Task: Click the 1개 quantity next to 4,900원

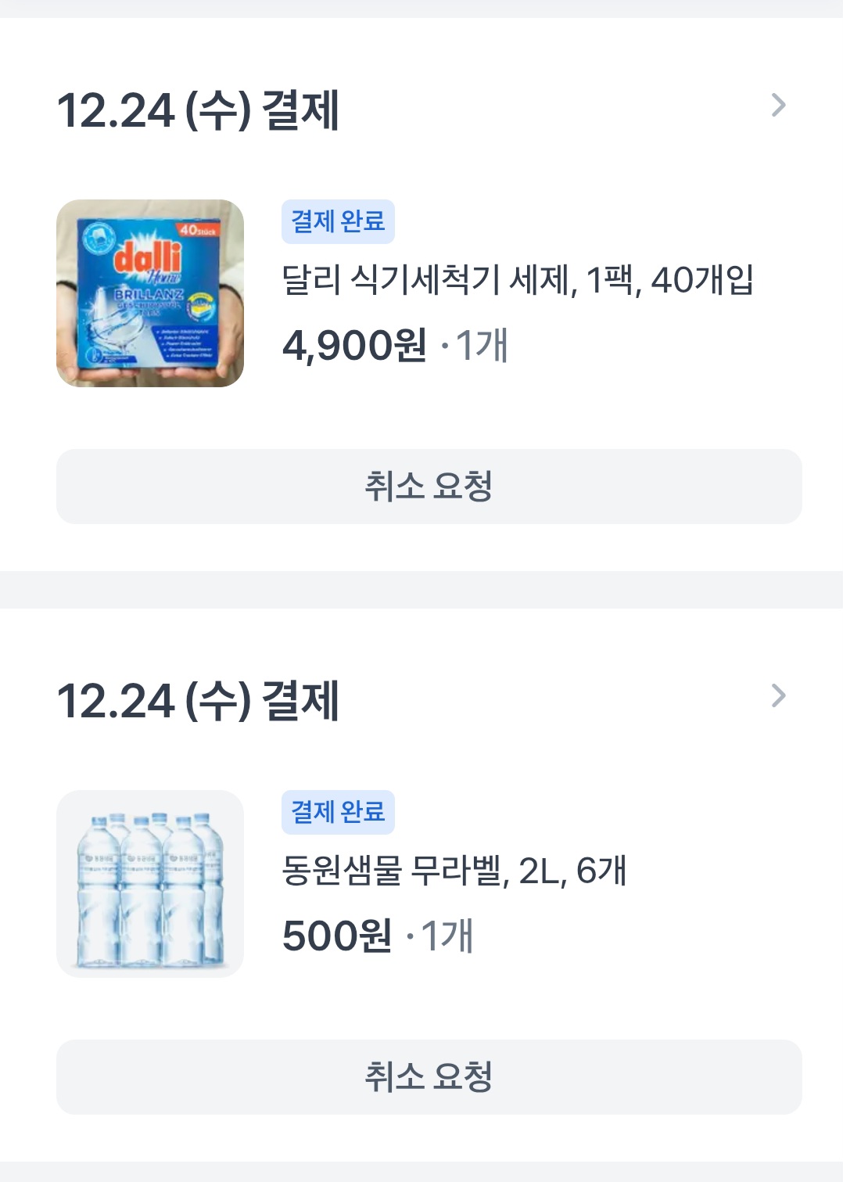Action: pyautogui.click(x=482, y=345)
